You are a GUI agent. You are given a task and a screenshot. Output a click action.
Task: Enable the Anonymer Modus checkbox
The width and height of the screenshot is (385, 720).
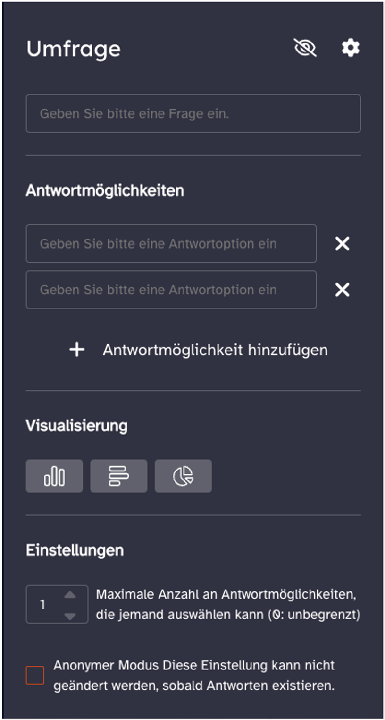(35, 676)
